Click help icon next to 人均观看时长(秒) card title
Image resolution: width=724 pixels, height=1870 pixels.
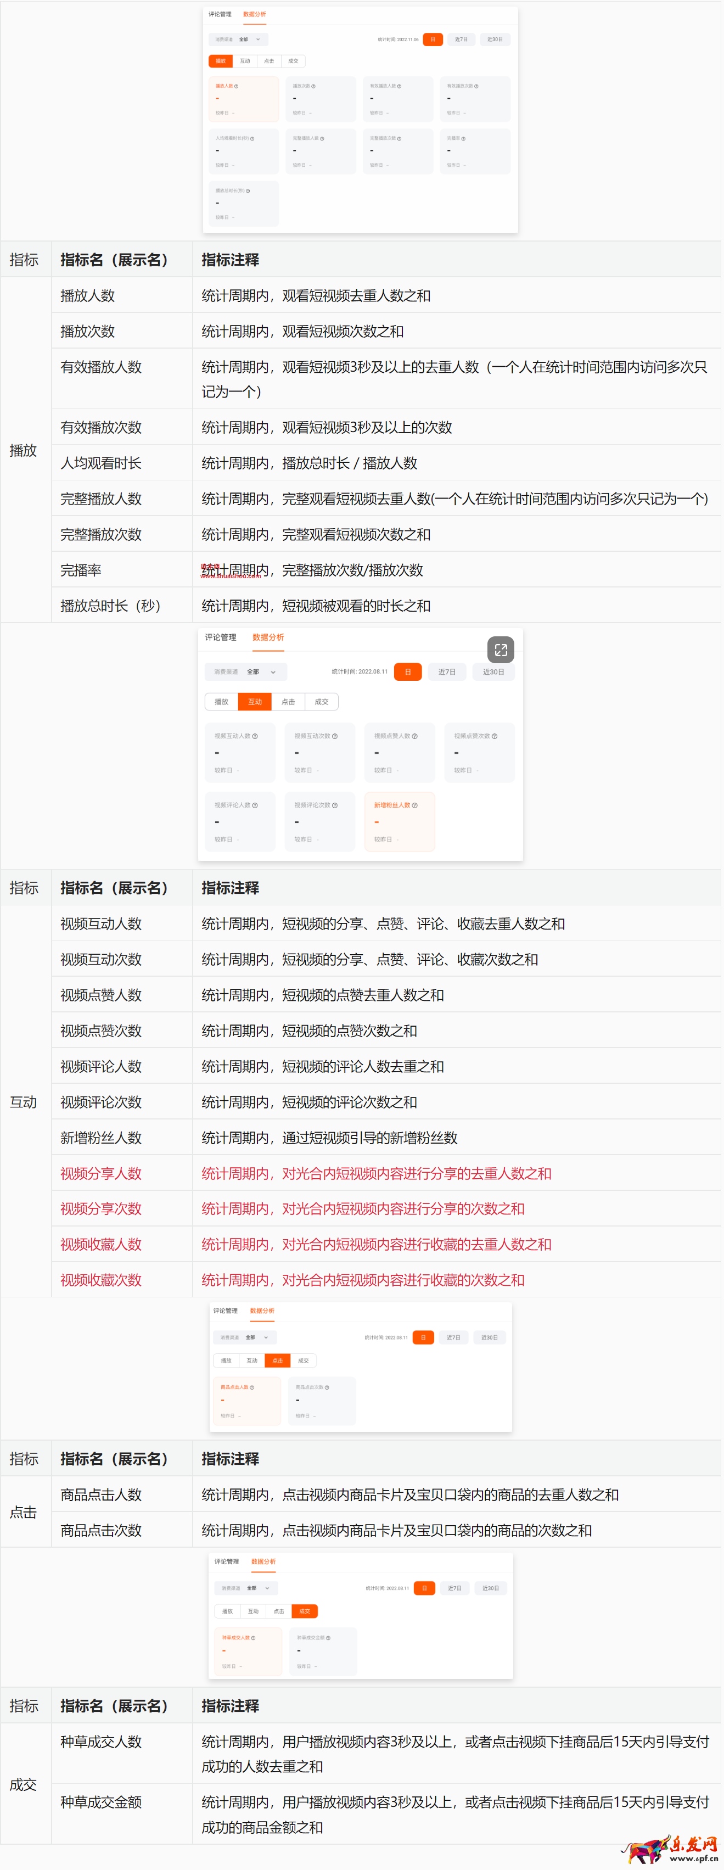tap(252, 139)
